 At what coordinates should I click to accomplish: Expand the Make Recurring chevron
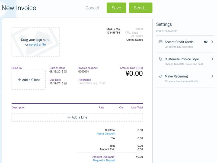coord(212,76)
